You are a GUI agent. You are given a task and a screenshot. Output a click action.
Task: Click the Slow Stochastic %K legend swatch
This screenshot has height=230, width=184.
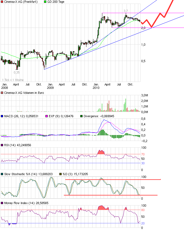tap(2, 174)
